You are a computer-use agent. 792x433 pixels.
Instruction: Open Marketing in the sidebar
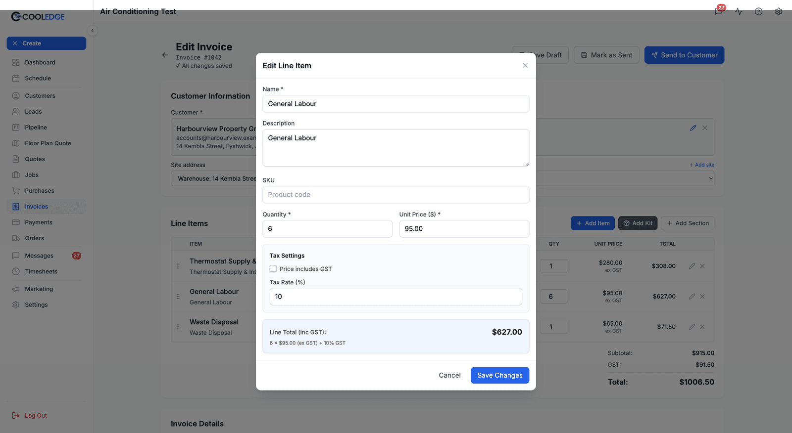(47, 289)
